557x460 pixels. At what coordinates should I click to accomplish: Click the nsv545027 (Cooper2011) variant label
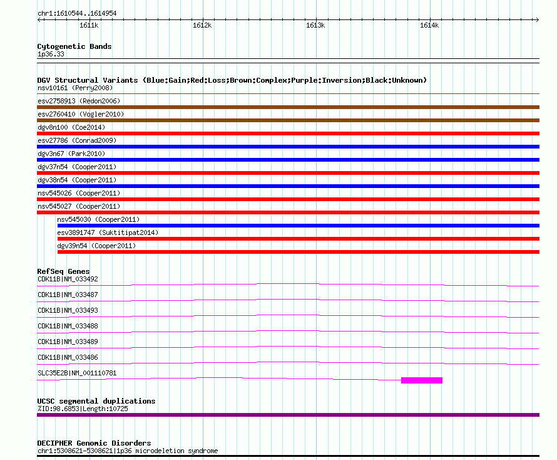[79, 206]
